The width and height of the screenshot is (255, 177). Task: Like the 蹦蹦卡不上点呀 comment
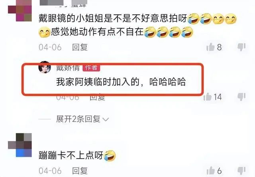click(x=211, y=171)
